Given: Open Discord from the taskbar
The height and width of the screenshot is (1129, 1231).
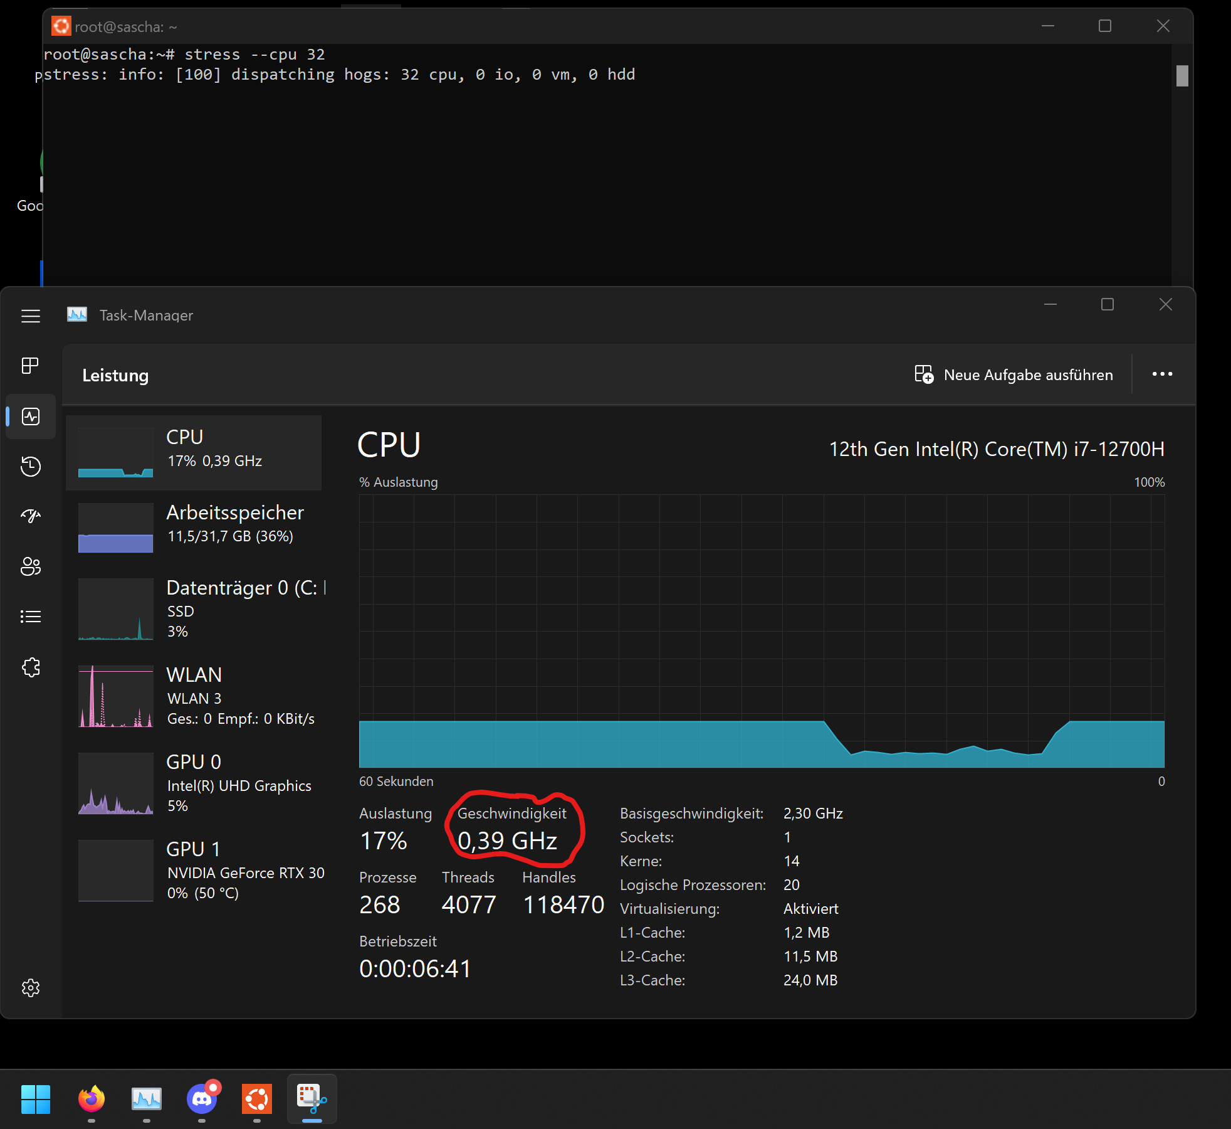Looking at the screenshot, I should tap(202, 1099).
